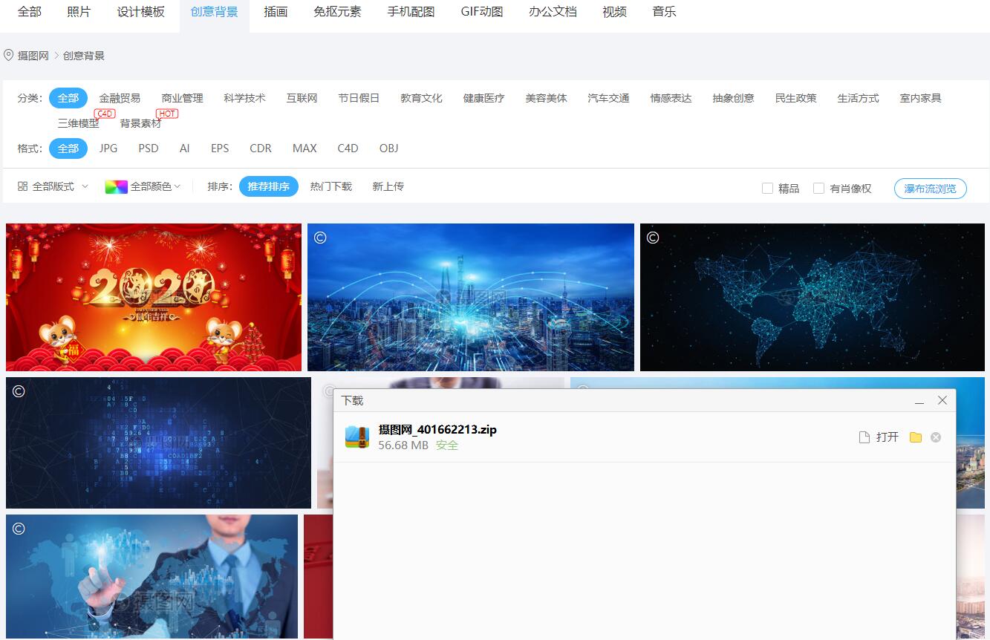Click the copyright icon on the digital code image
The height and width of the screenshot is (640, 990).
19,391
